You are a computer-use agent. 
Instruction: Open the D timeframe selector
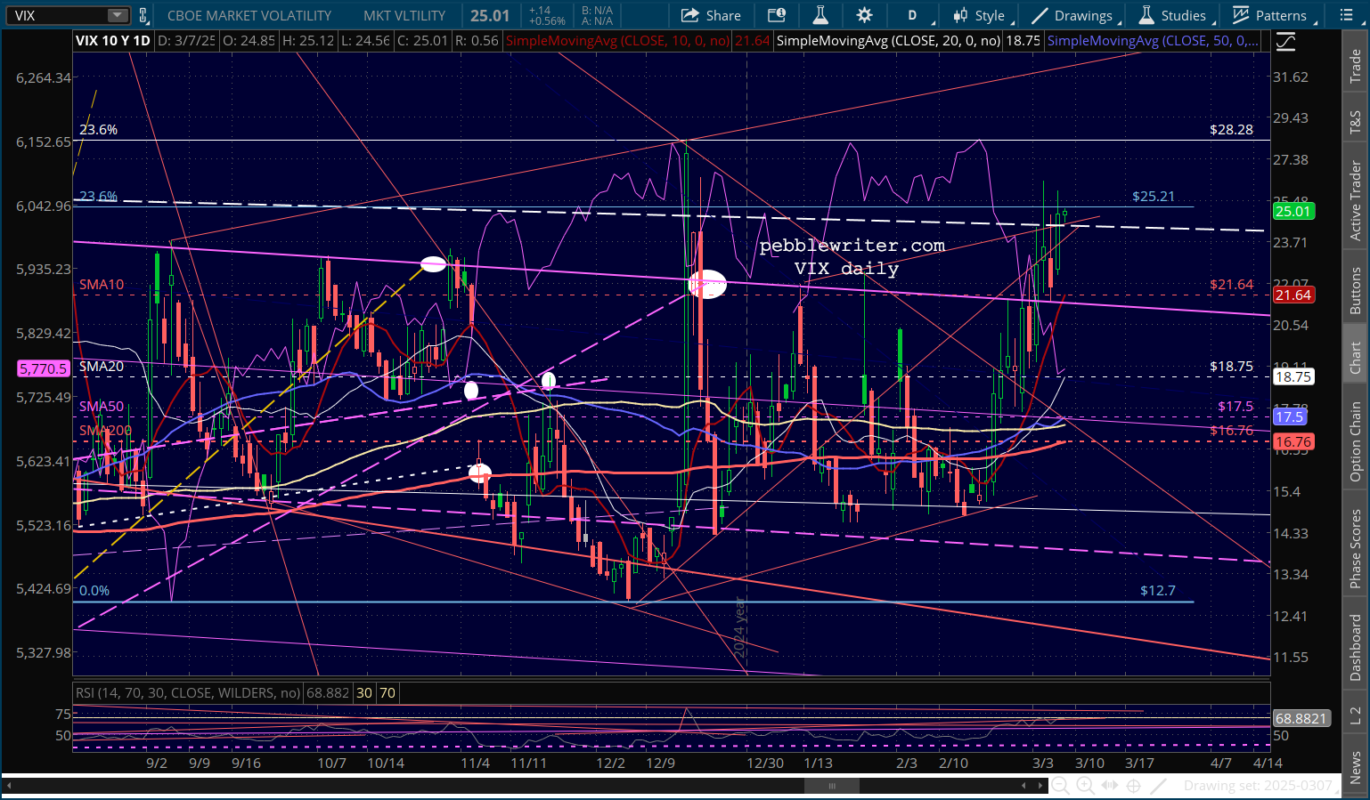[x=913, y=15]
